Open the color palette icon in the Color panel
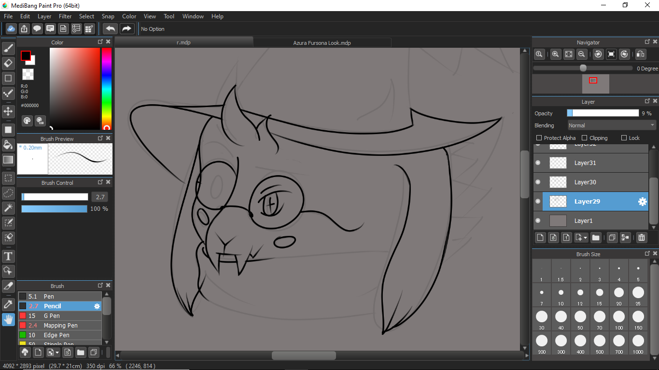This screenshot has width=659, height=370. pos(27,121)
